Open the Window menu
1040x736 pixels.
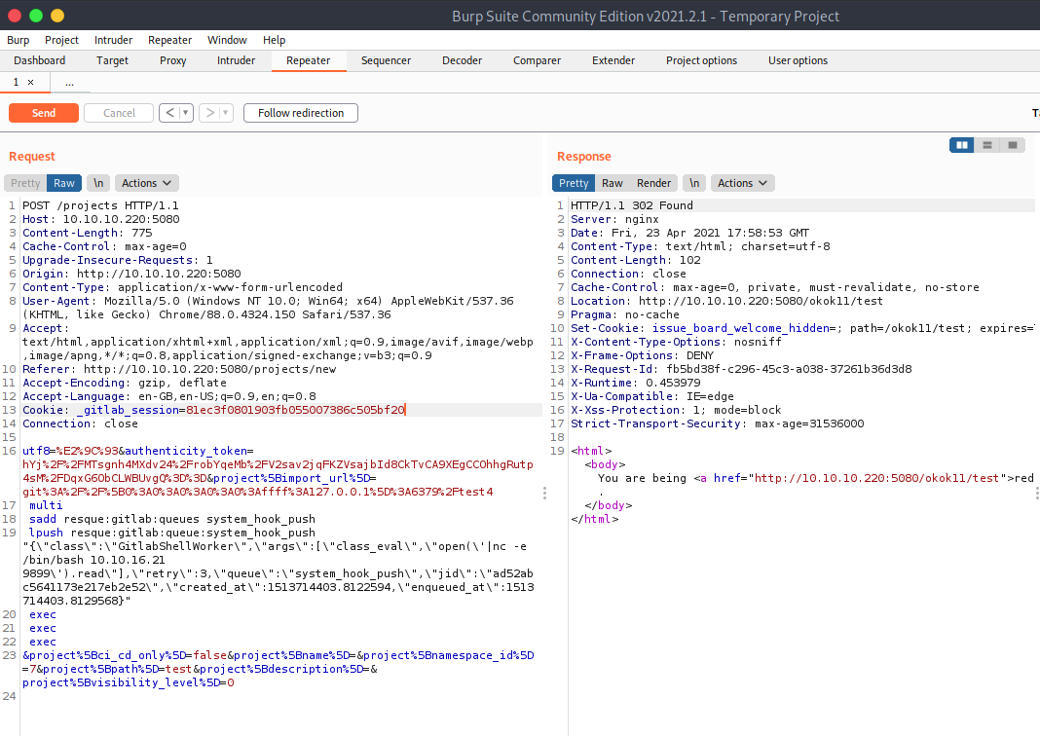pyautogui.click(x=227, y=40)
